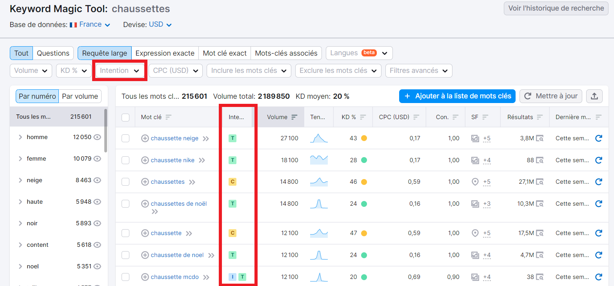
Task: Open the CPC (USD) filter dropdown
Action: click(x=175, y=71)
